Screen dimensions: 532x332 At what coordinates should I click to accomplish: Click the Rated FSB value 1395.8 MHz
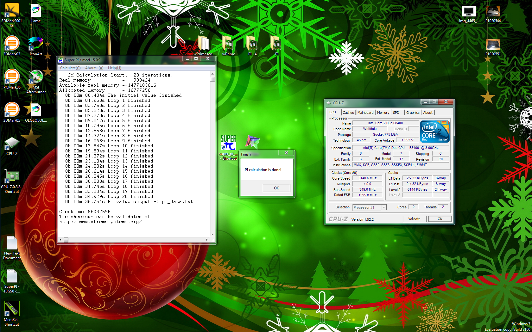(x=367, y=195)
